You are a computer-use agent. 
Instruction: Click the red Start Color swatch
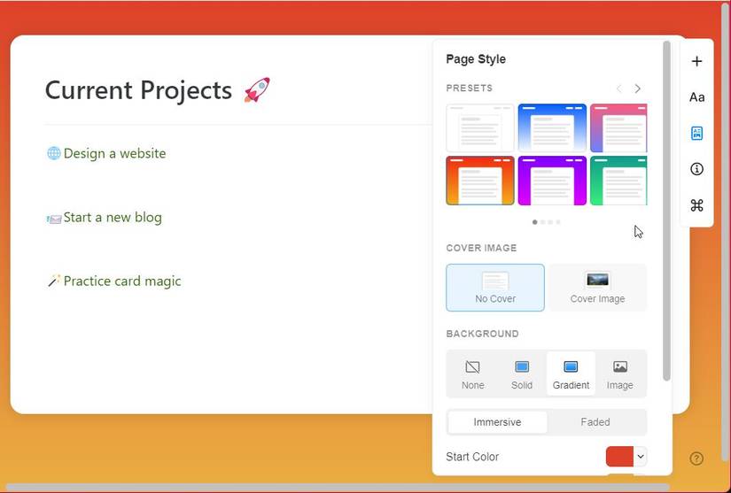coord(619,457)
